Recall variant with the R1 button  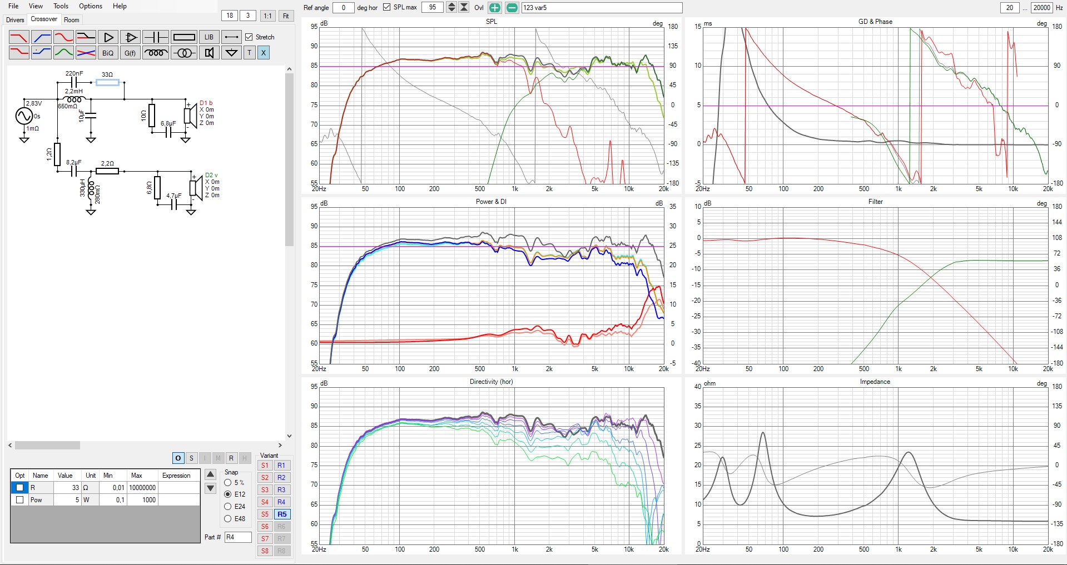coord(281,466)
